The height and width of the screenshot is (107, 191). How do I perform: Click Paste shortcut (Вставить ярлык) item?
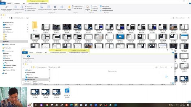(30, 11)
